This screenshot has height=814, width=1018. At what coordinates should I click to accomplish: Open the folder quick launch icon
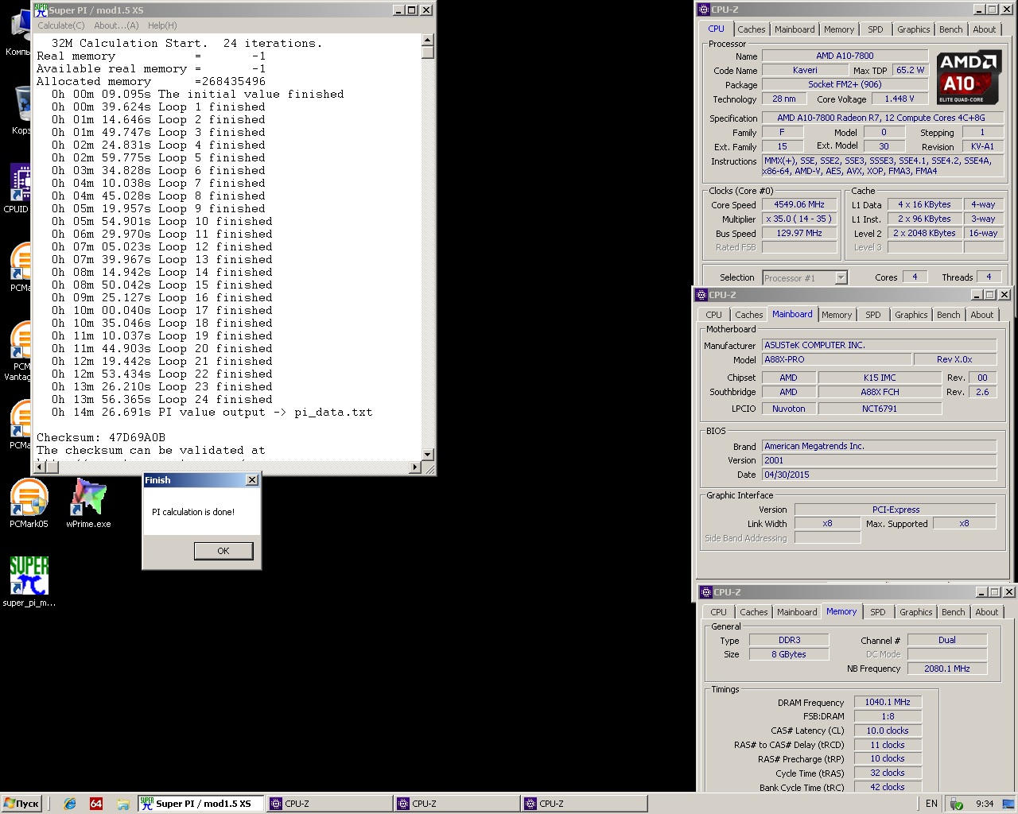coord(122,804)
